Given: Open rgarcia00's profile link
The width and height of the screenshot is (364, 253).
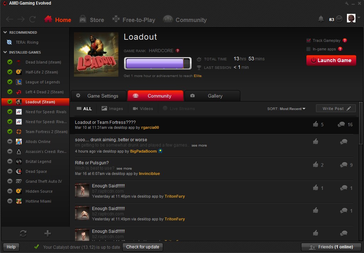Looking at the screenshot, I should pos(150,127).
